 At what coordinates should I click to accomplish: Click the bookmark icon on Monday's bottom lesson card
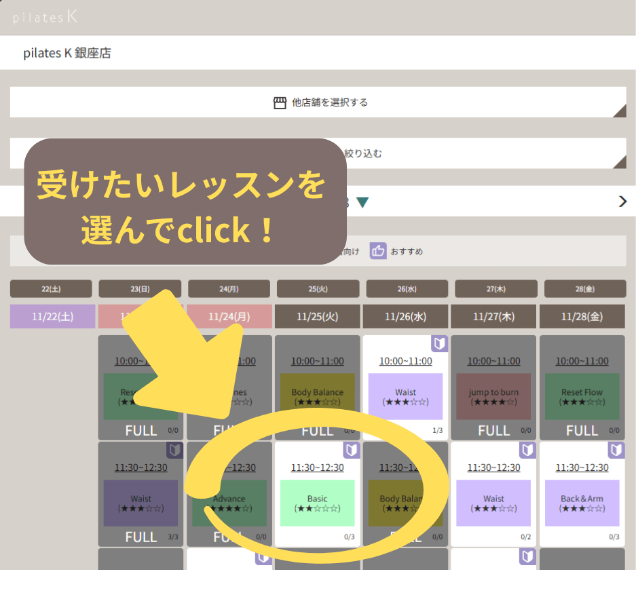point(263,557)
